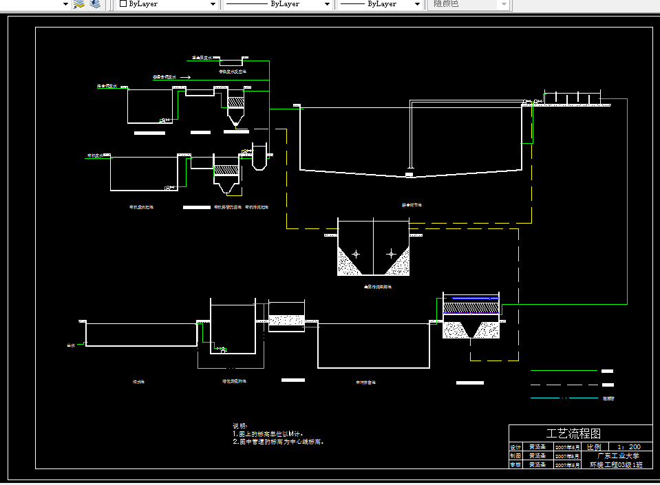This screenshot has width=660, height=485.
Task: Select the 1: 200 scale value
Action: 629,447
